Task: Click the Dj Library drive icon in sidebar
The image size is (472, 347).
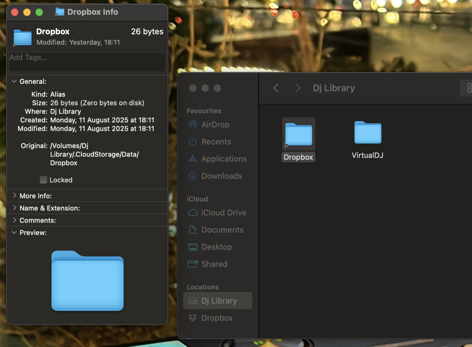Action: (x=193, y=301)
